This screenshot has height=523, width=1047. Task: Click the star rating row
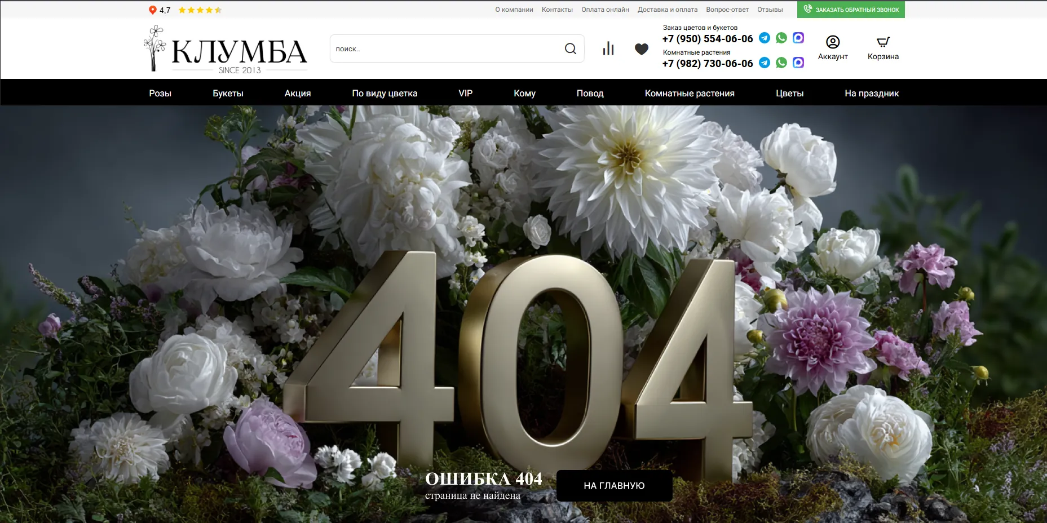point(200,10)
